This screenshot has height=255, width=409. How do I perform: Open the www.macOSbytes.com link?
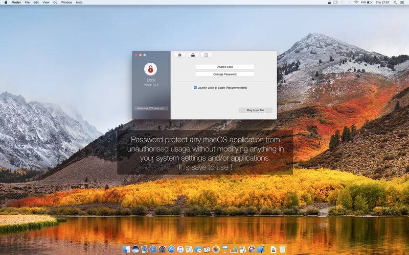(151, 108)
